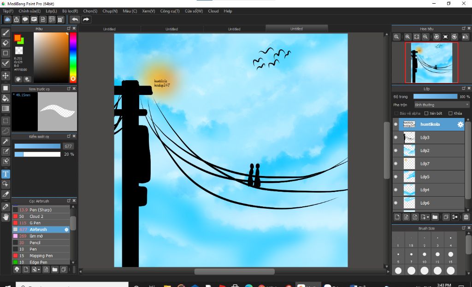472x287 pixels.
Task: Open add-brush dropdown in brush panel
Action: [39, 270]
